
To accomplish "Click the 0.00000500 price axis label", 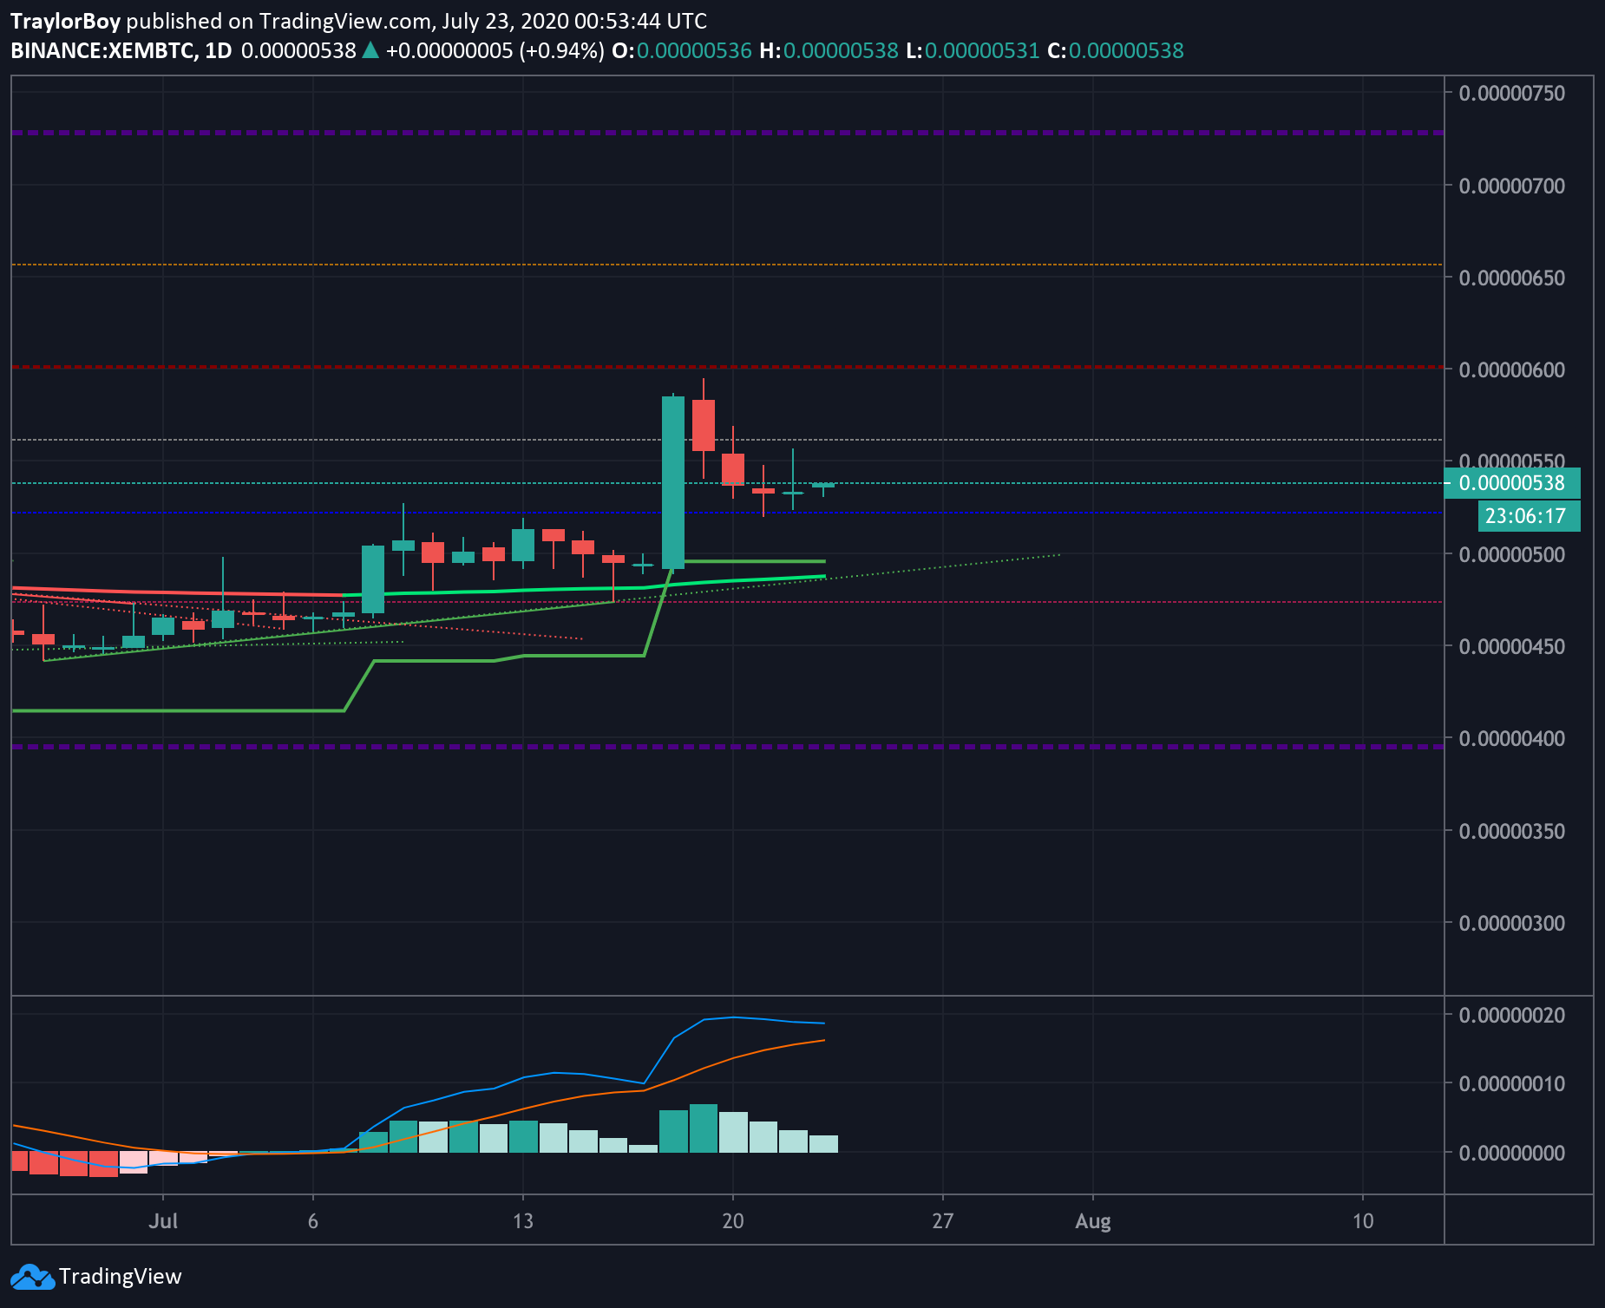I will pyautogui.click(x=1512, y=554).
